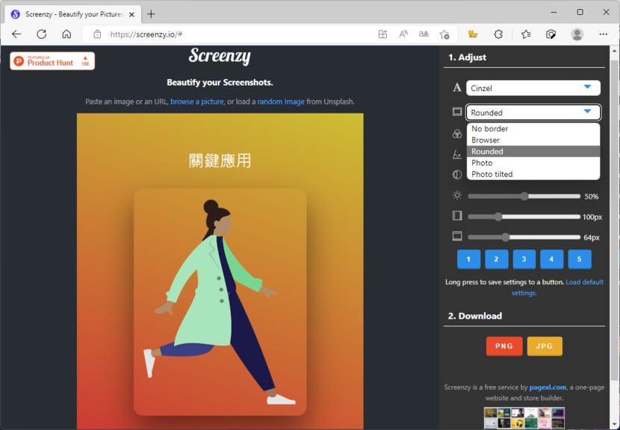Close the Screenzy tab
620x430 pixels.
[x=131, y=14]
